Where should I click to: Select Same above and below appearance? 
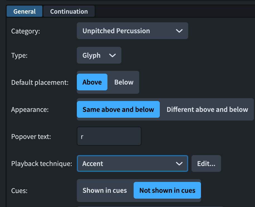pyautogui.click(x=118, y=110)
